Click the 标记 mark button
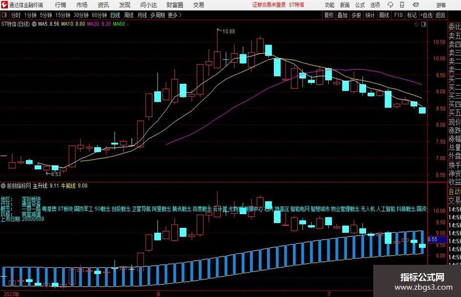The height and width of the screenshot is (297, 461). 412,15
